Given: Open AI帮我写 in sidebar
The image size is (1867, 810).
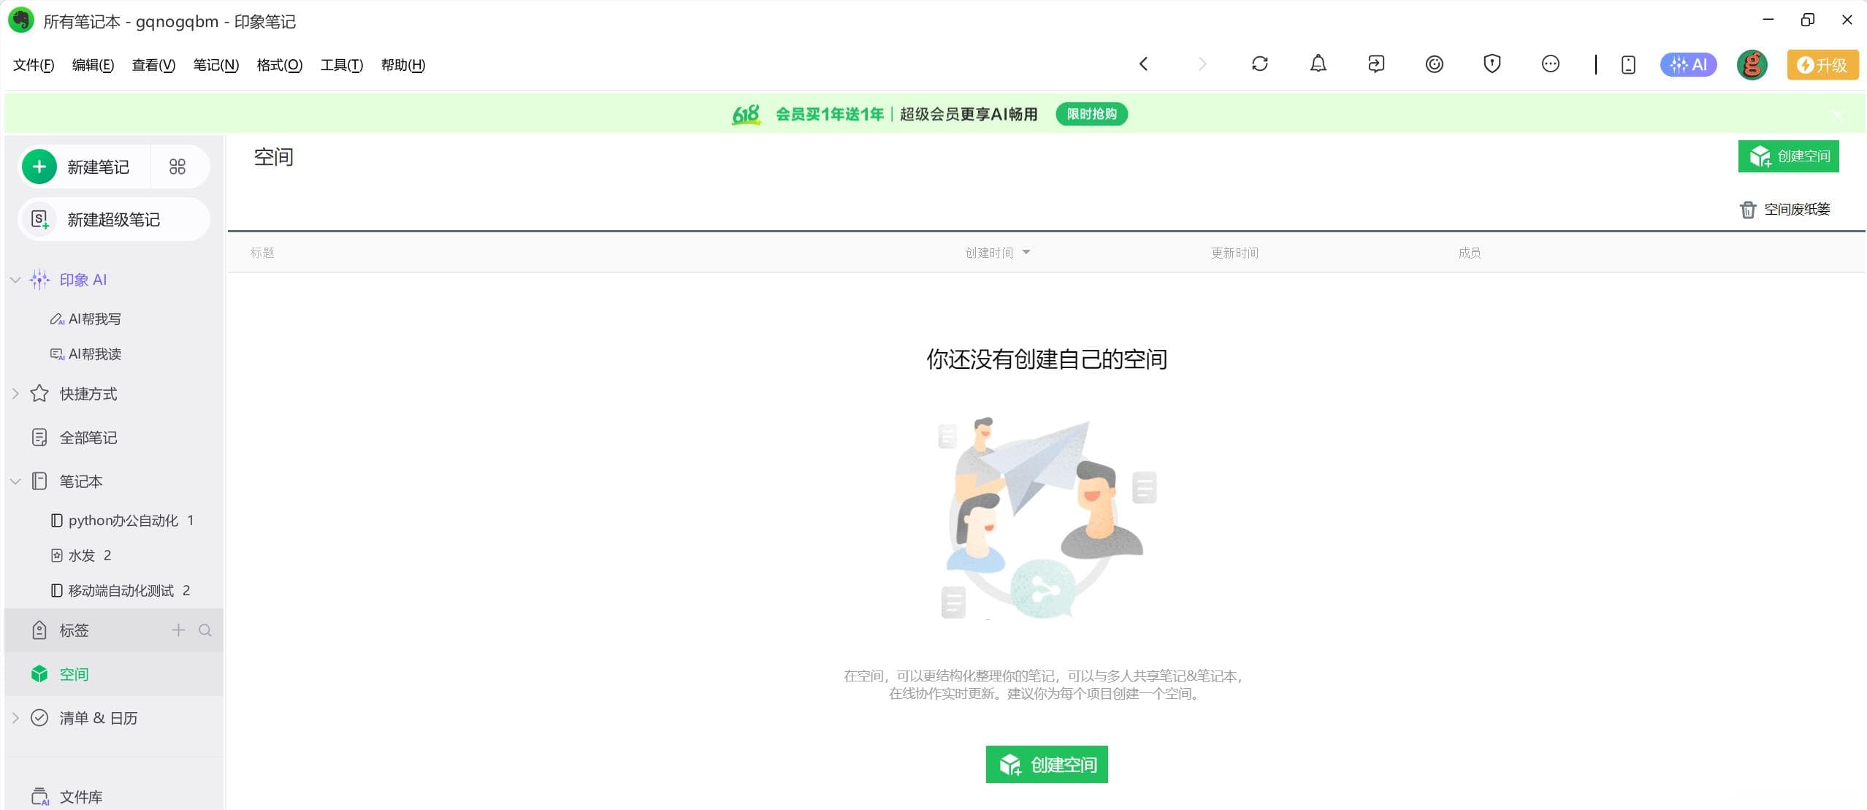Looking at the screenshot, I should (94, 319).
